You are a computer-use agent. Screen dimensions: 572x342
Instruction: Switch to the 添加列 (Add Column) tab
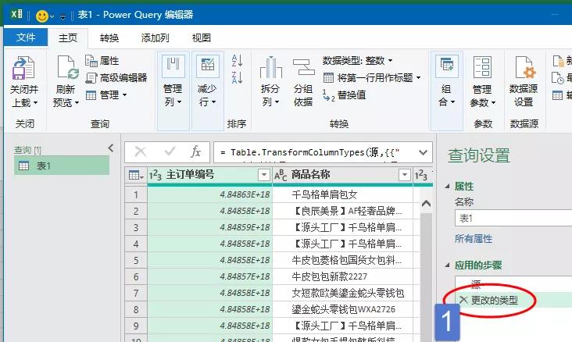click(155, 37)
